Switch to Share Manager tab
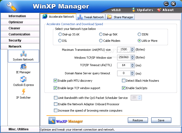 point(120,17)
